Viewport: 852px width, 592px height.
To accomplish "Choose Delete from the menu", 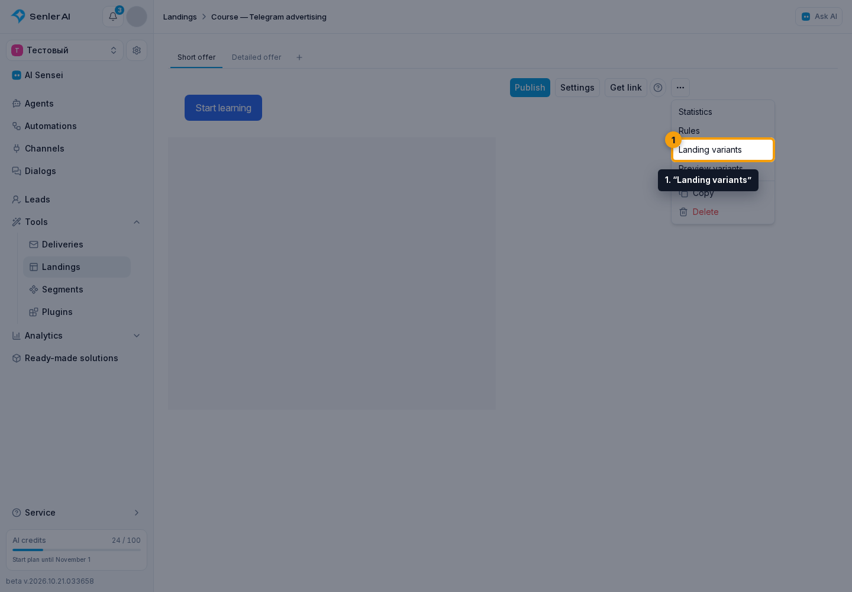I will click(x=723, y=212).
